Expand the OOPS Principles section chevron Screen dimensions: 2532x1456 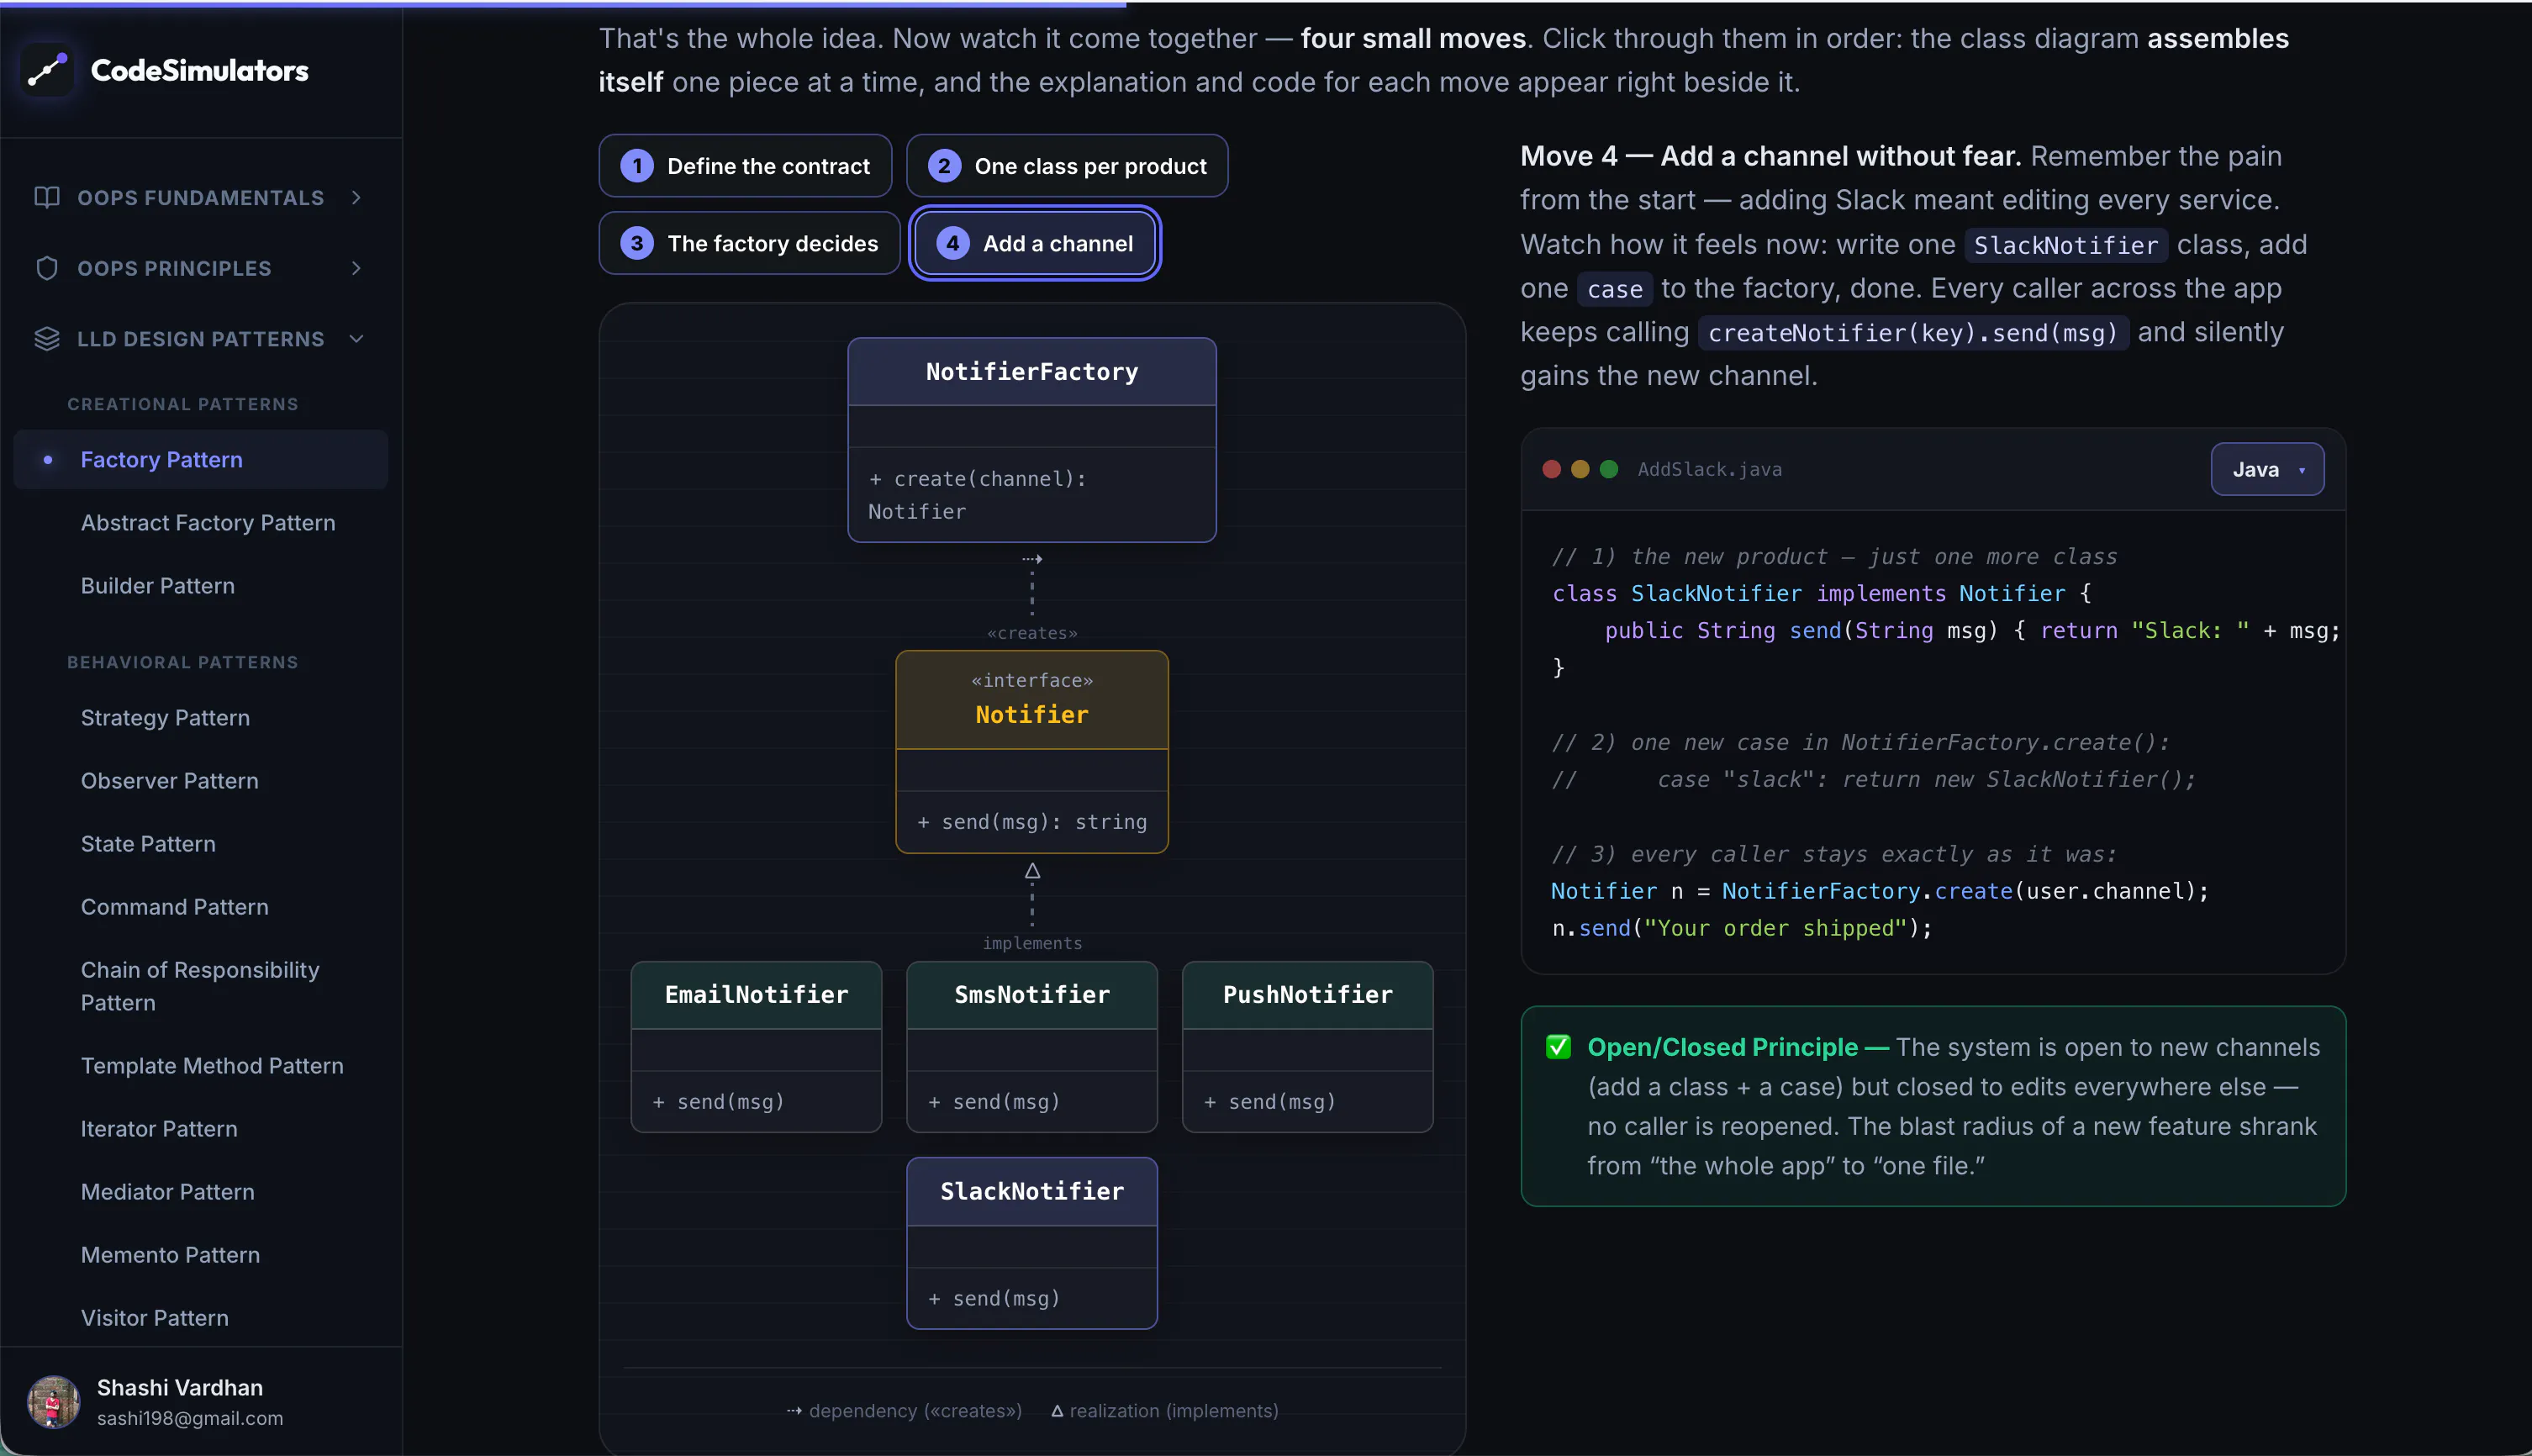[x=356, y=268]
